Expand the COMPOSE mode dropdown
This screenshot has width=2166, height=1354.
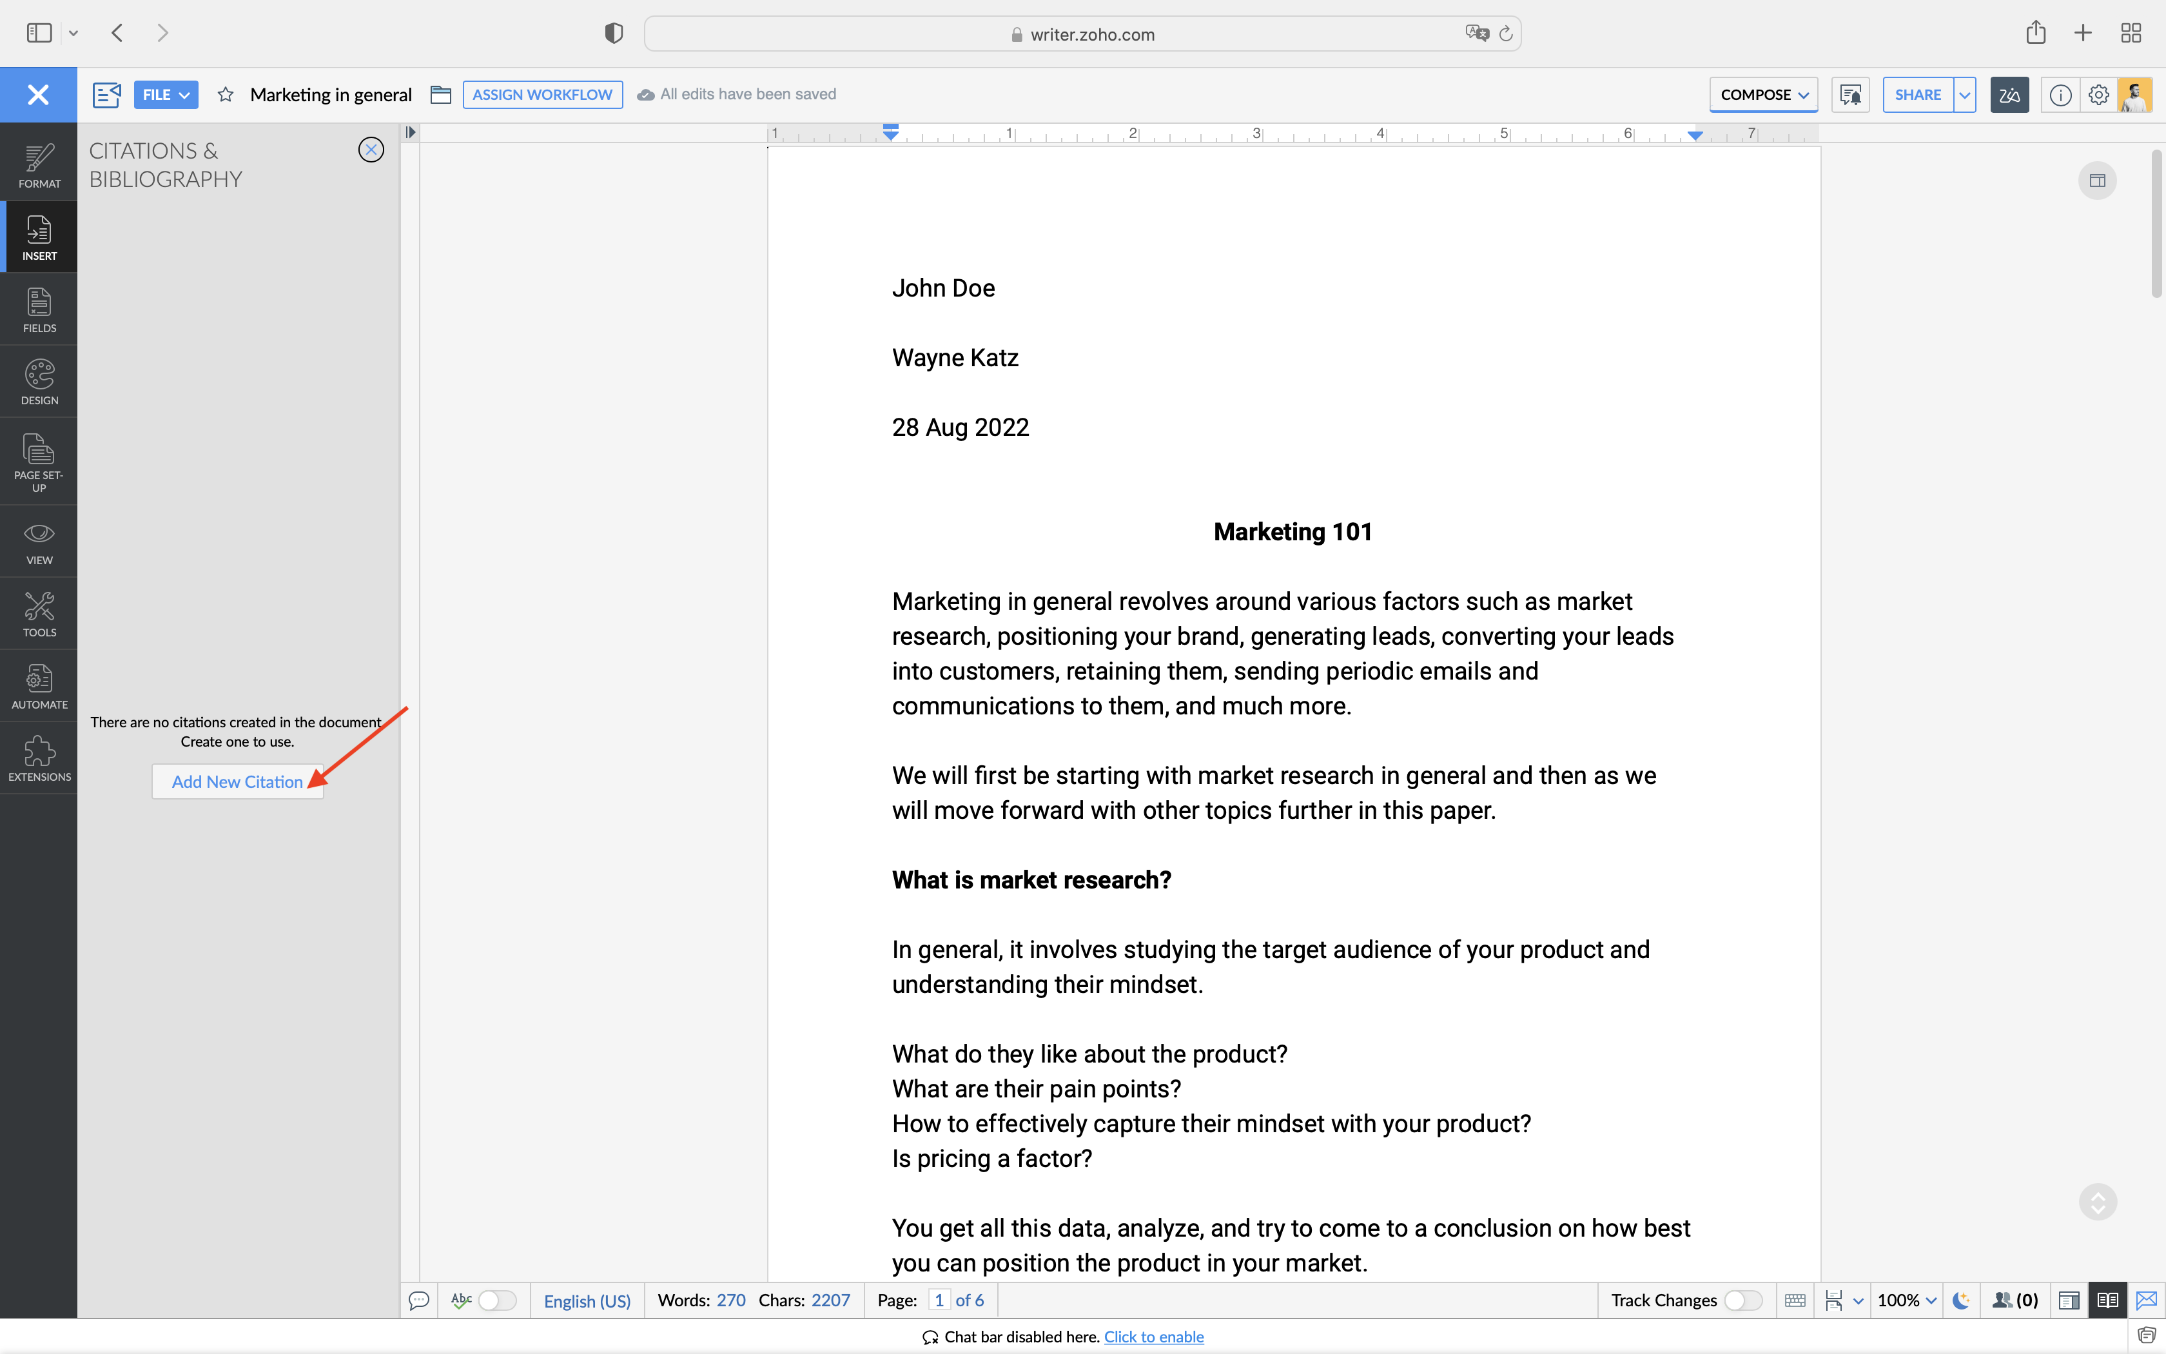(1762, 95)
